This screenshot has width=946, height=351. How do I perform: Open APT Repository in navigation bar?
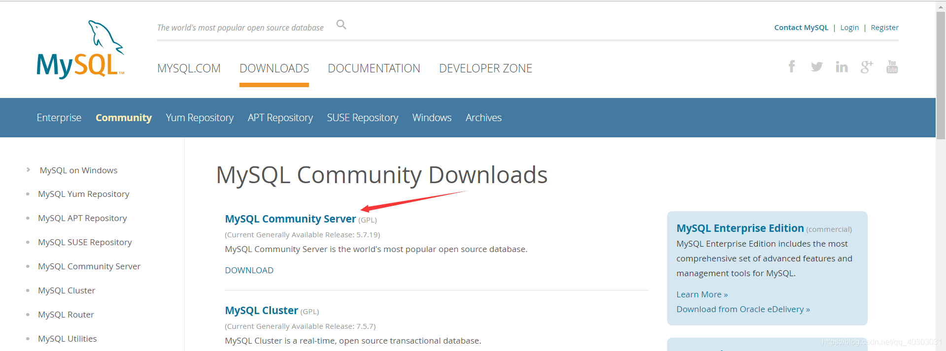(x=280, y=118)
